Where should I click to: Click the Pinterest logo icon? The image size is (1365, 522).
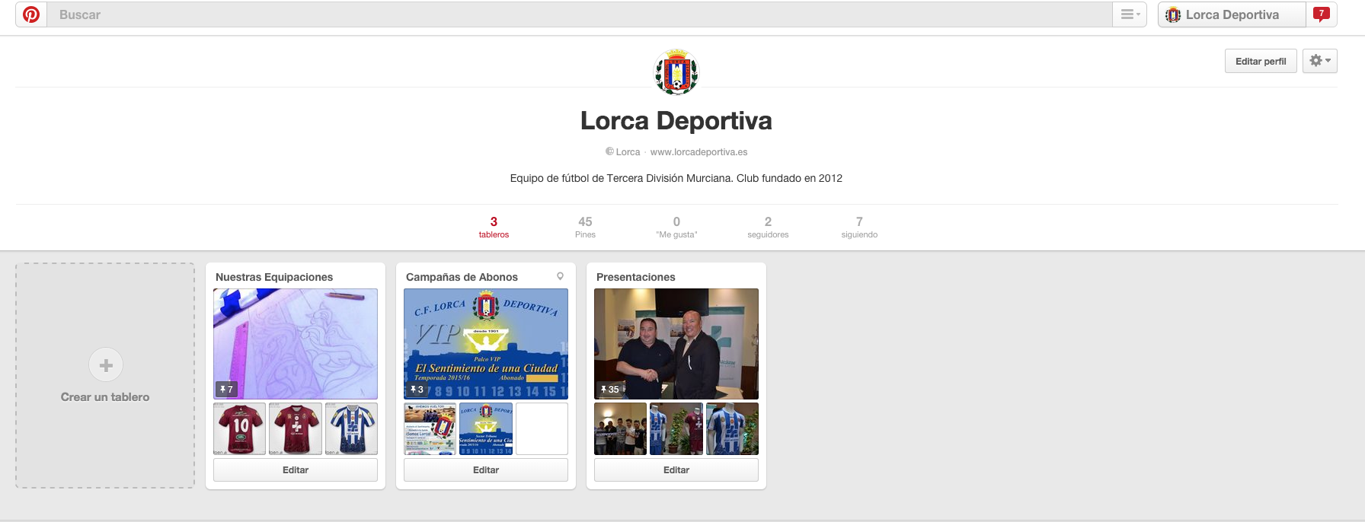tap(31, 14)
